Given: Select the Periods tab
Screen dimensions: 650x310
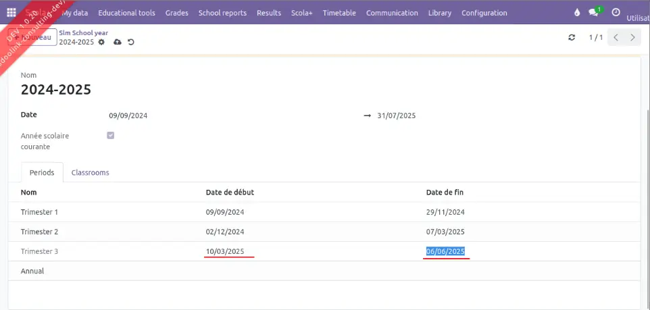Looking at the screenshot, I should [x=42, y=173].
